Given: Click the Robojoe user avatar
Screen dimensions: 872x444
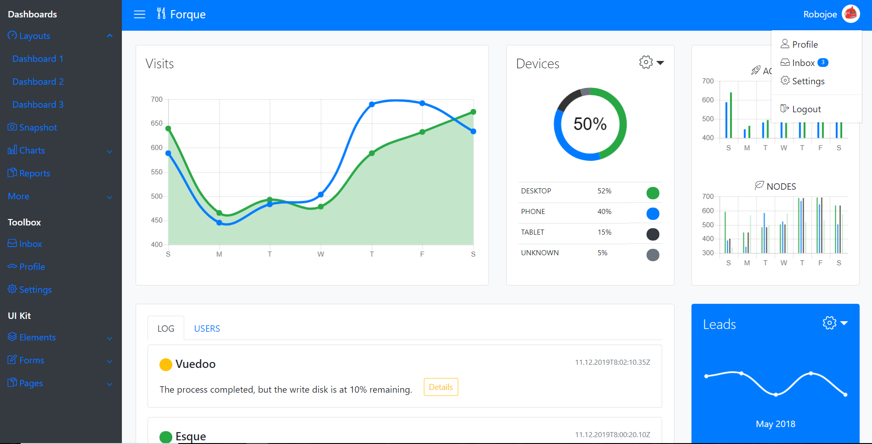Looking at the screenshot, I should 850,14.
